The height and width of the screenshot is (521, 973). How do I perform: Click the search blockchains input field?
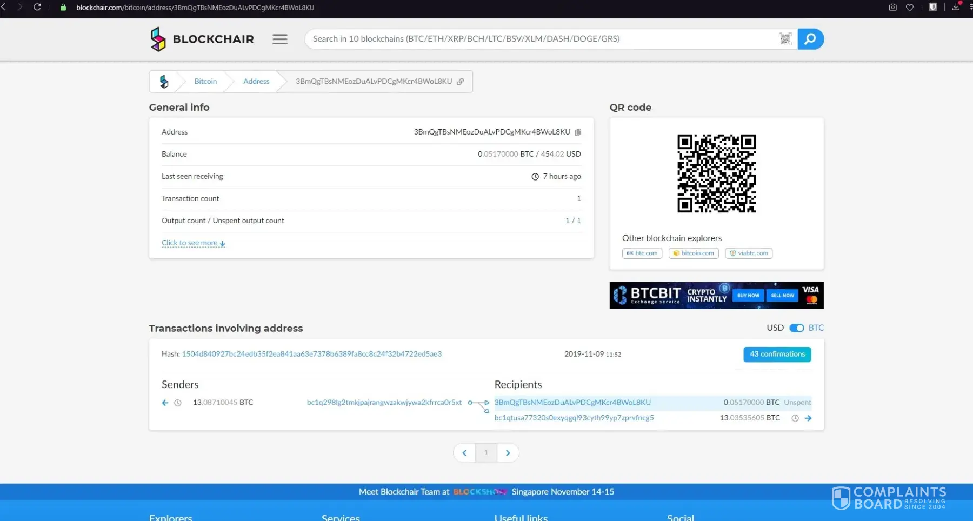pos(541,39)
